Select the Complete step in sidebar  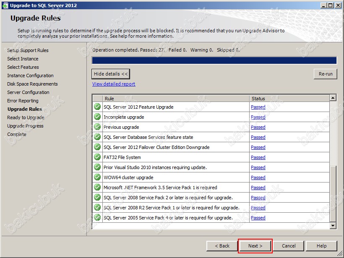point(17,134)
